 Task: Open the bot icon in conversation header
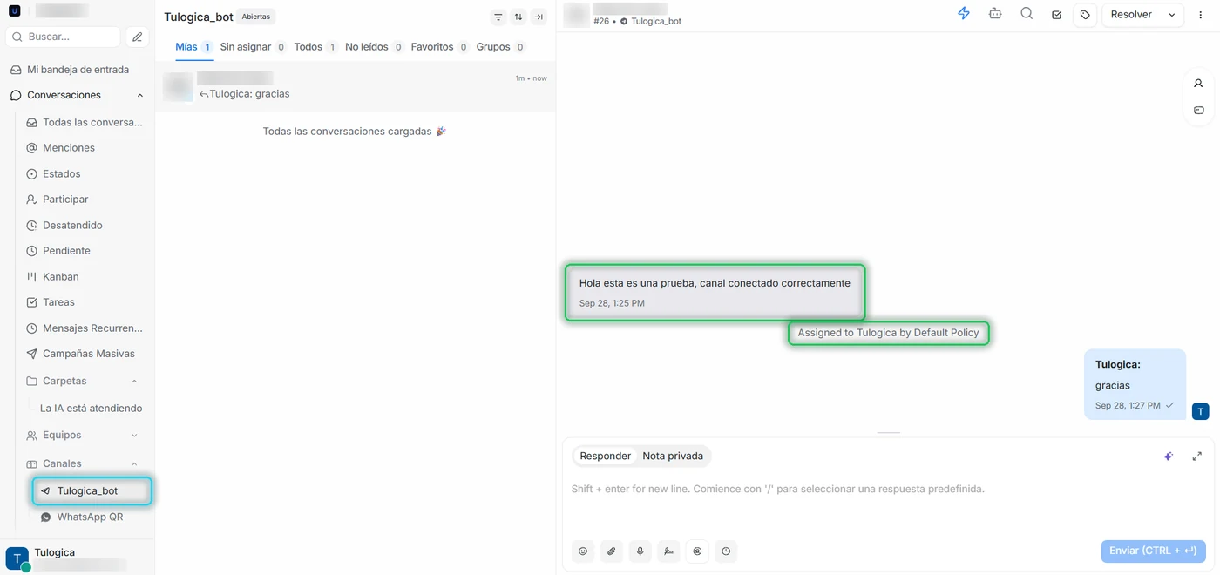pos(995,14)
